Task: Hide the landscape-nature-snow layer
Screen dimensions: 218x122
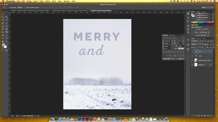Action: click(x=192, y=60)
